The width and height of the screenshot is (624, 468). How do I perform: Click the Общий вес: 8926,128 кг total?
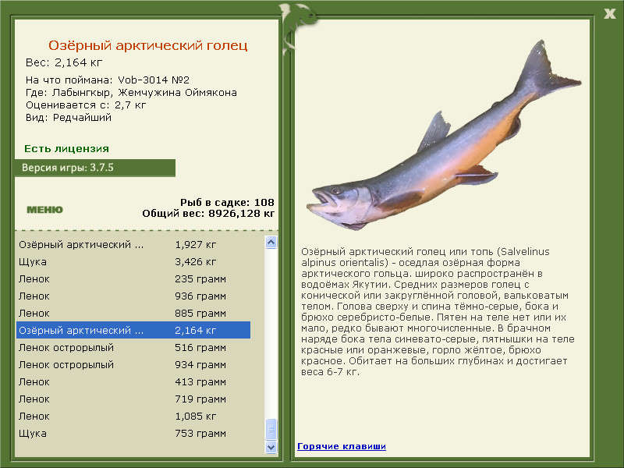(208, 213)
